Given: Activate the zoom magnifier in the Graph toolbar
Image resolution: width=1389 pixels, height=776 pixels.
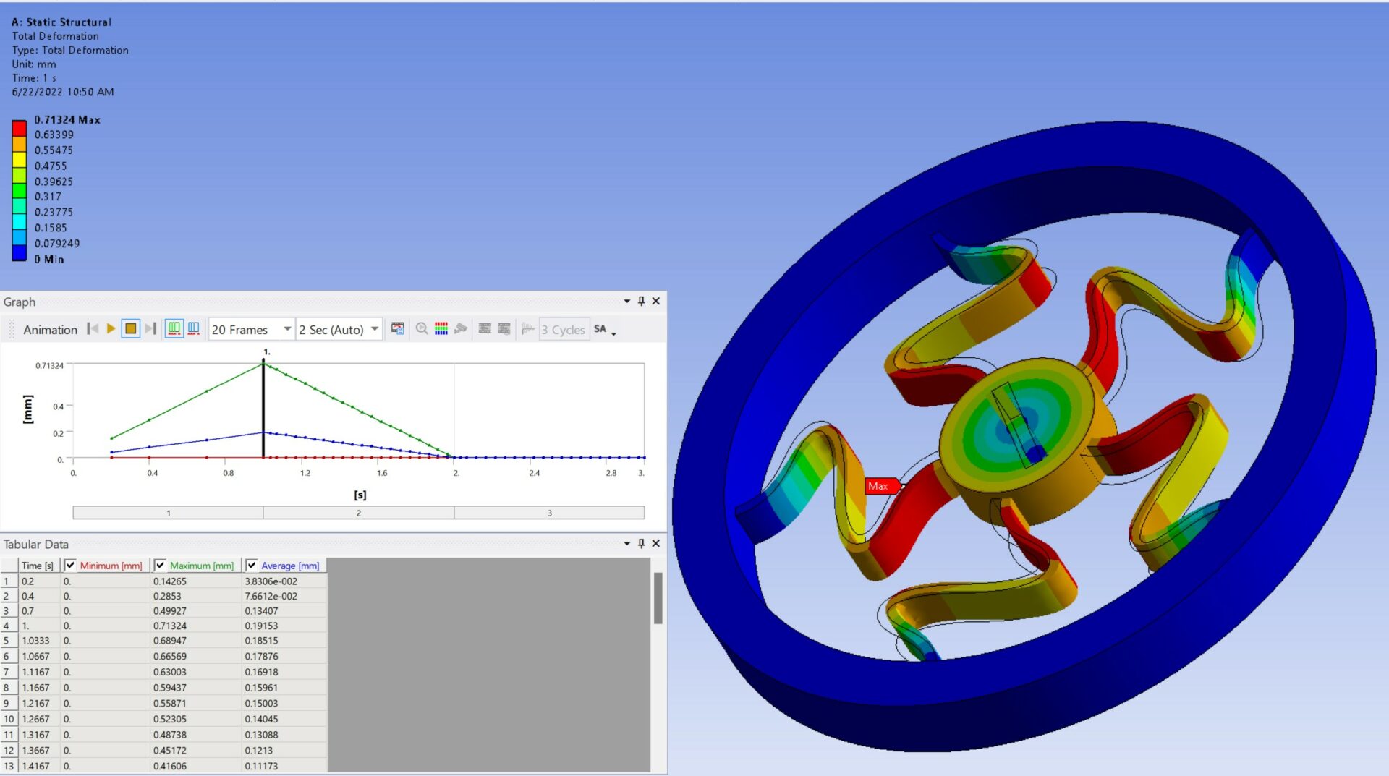Looking at the screenshot, I should (422, 329).
